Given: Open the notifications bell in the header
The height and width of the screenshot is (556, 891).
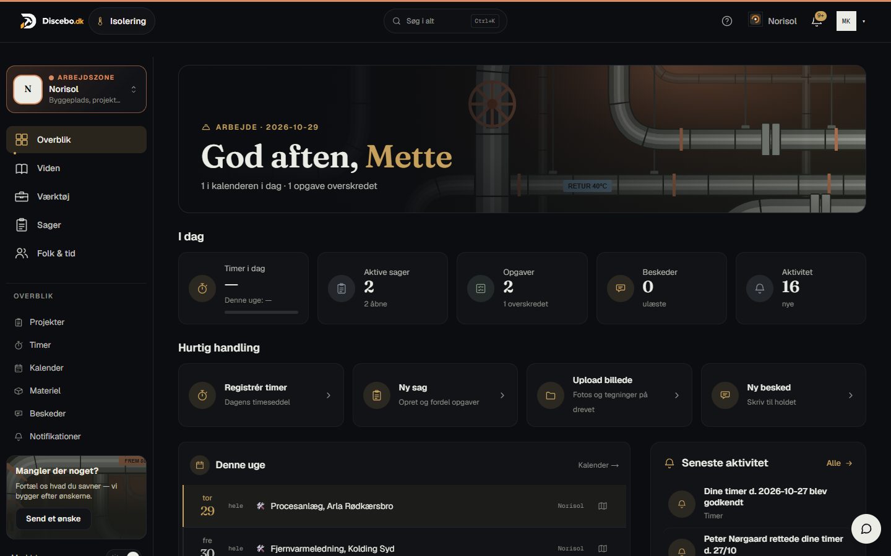Looking at the screenshot, I should (x=817, y=21).
